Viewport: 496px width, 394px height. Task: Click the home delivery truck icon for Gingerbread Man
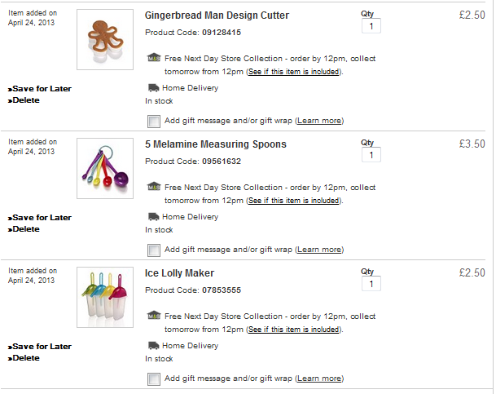point(153,88)
